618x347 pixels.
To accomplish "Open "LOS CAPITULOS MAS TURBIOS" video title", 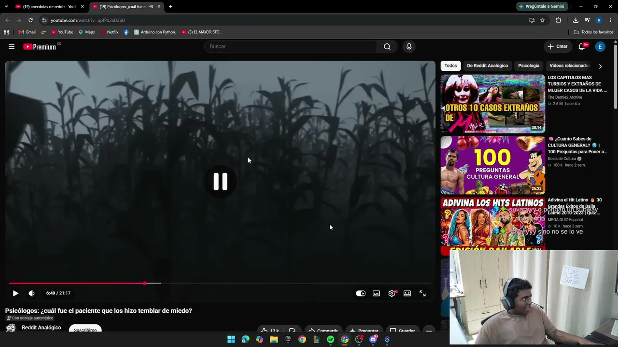I will (577, 84).
